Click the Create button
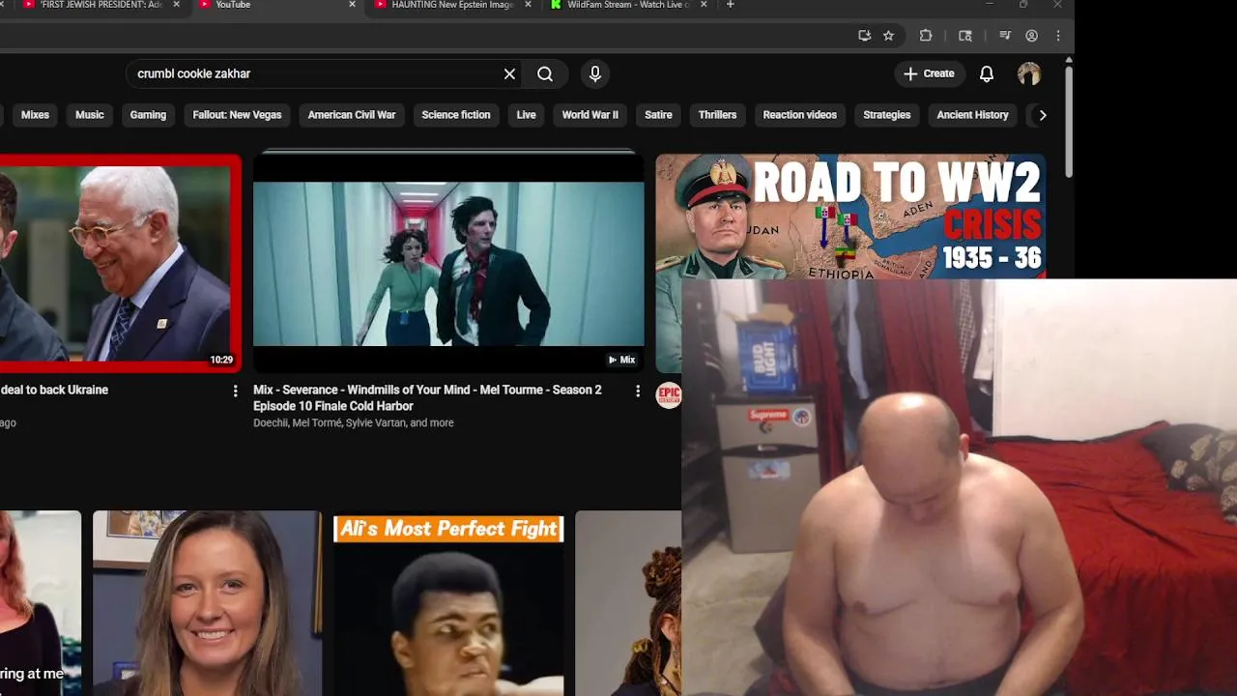 pos(929,74)
